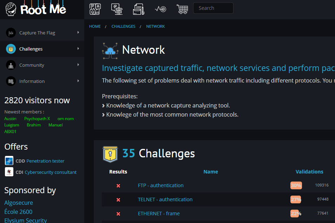Open the signpost directions icon in header

(117, 9)
